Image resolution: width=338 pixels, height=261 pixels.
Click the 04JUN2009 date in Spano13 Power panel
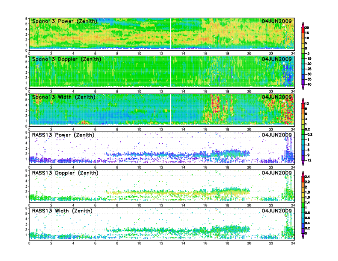click(x=277, y=21)
